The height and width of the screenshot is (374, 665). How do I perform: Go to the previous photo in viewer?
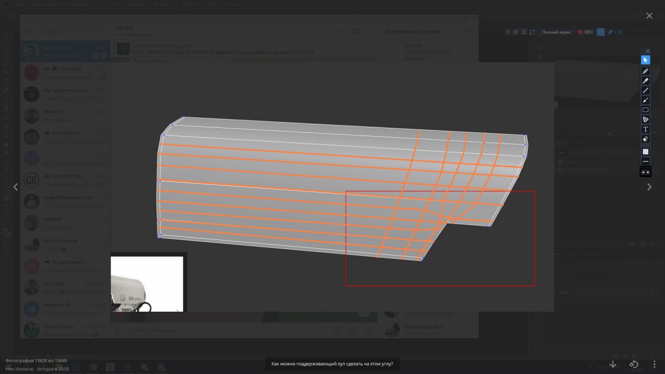(16, 187)
